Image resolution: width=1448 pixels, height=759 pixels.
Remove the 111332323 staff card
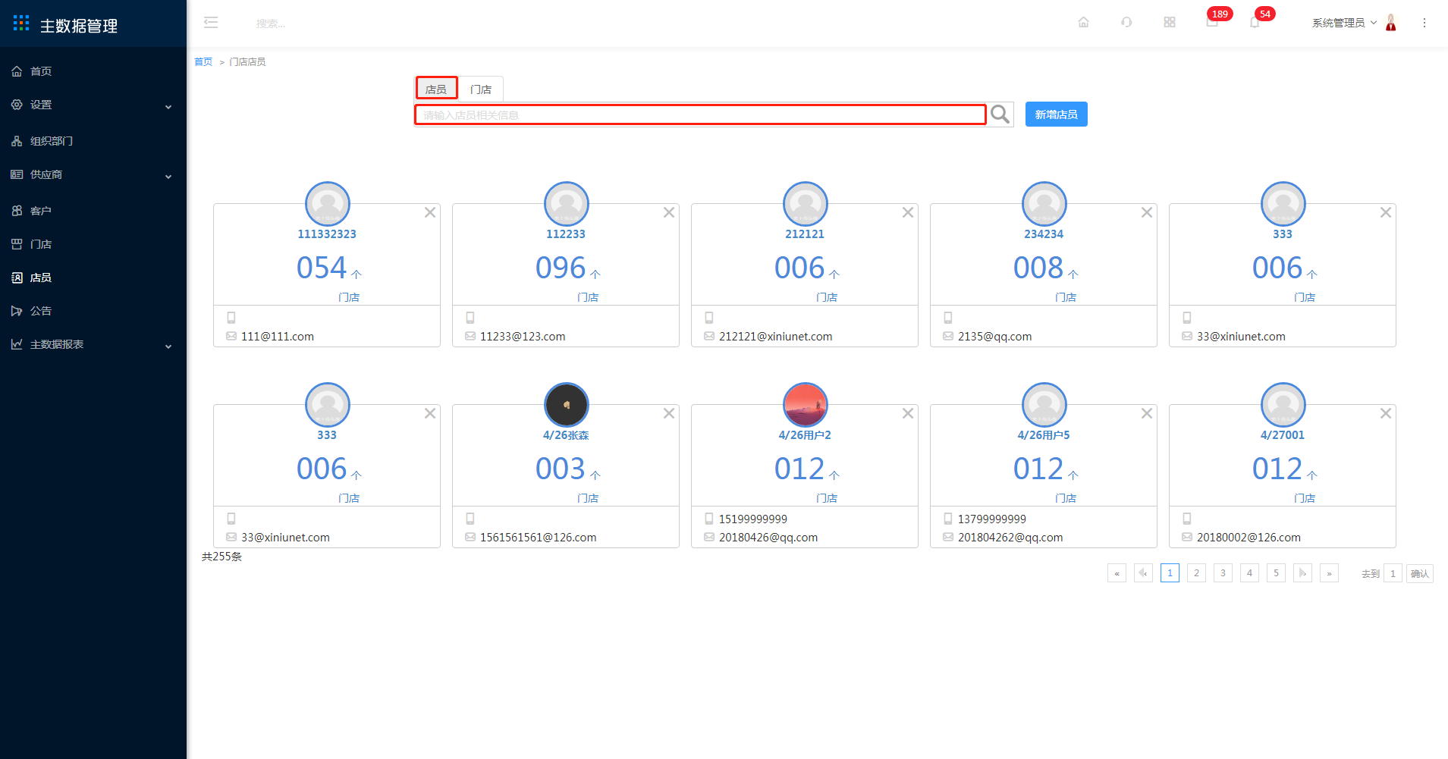click(430, 212)
